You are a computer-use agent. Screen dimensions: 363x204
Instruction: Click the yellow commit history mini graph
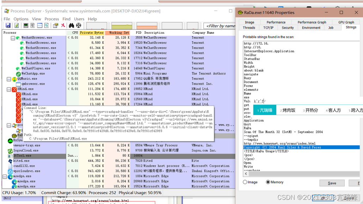pyautogui.click(x=122, y=26)
